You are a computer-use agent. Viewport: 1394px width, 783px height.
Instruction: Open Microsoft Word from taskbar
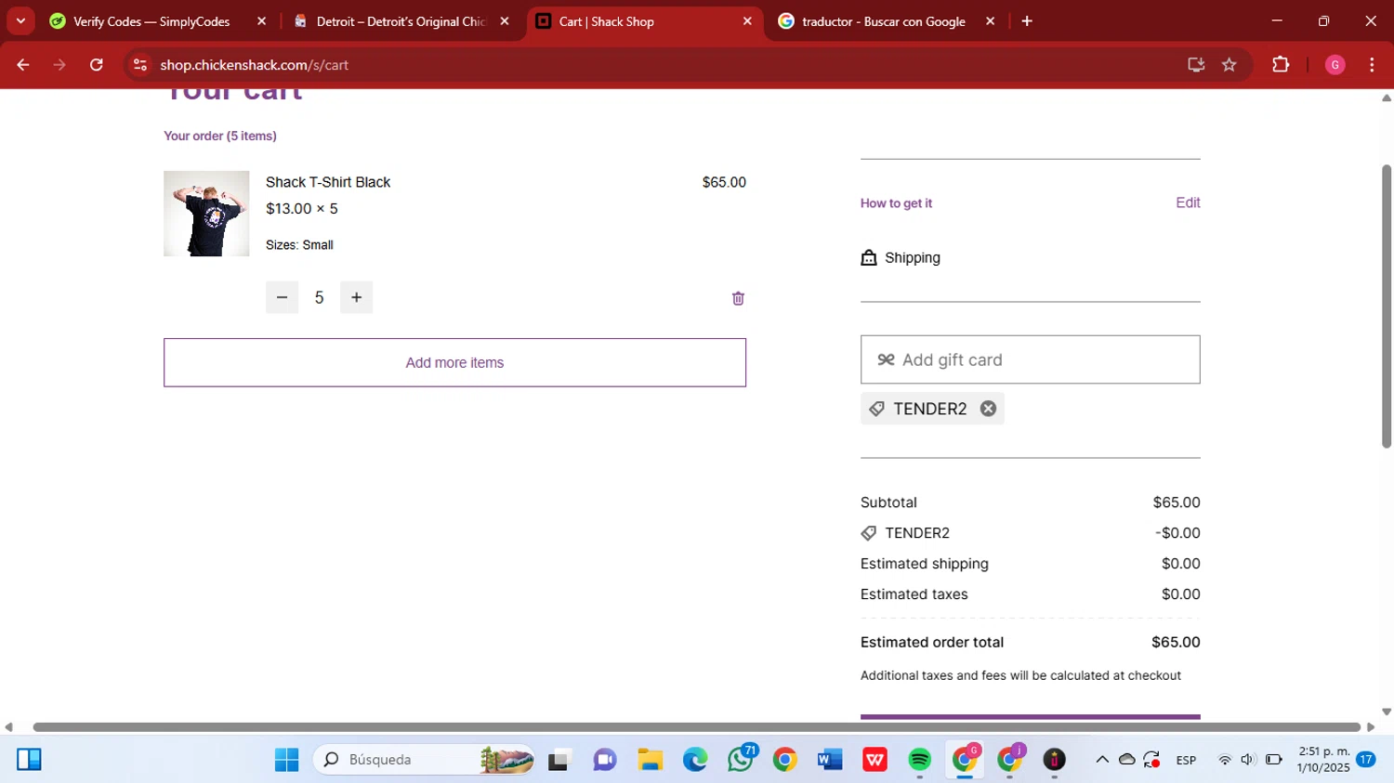pos(830,760)
